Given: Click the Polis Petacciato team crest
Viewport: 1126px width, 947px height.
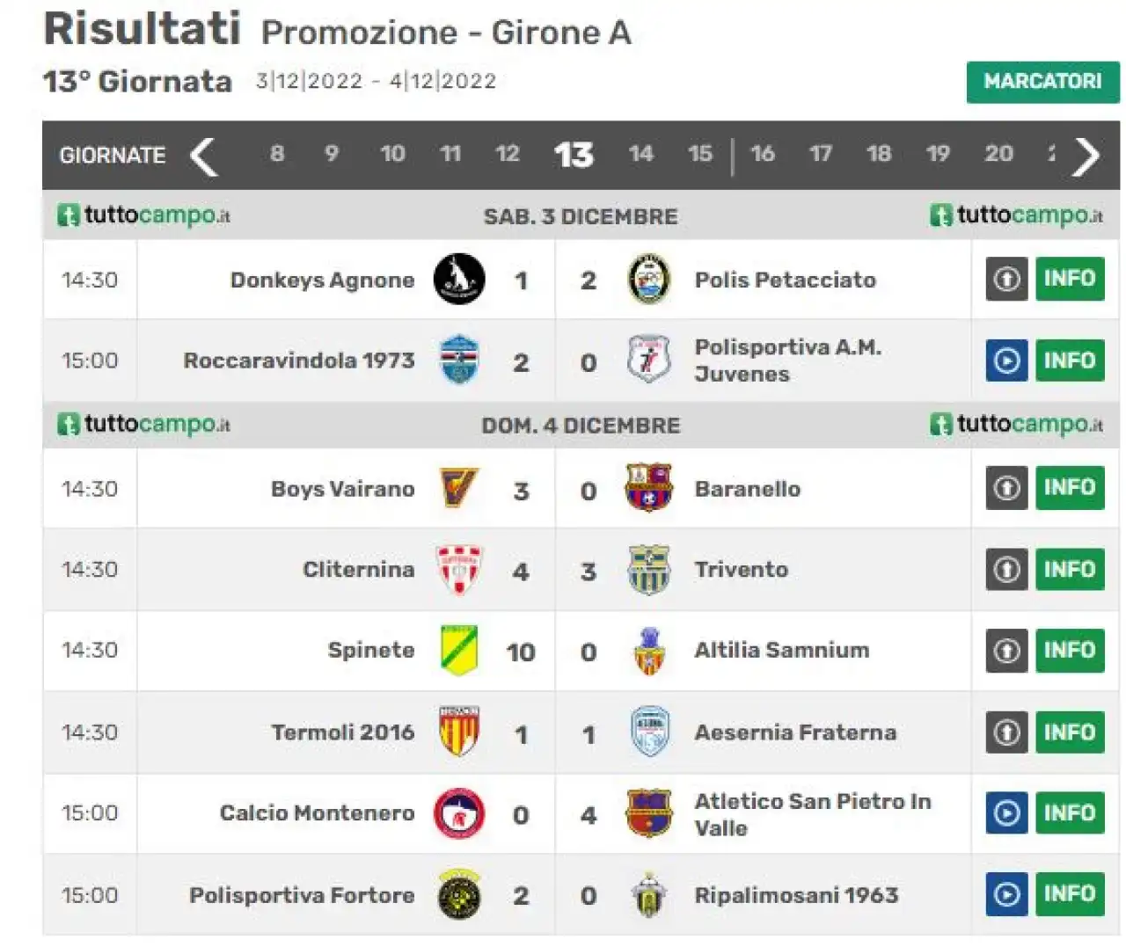Looking at the screenshot, I should point(649,280).
